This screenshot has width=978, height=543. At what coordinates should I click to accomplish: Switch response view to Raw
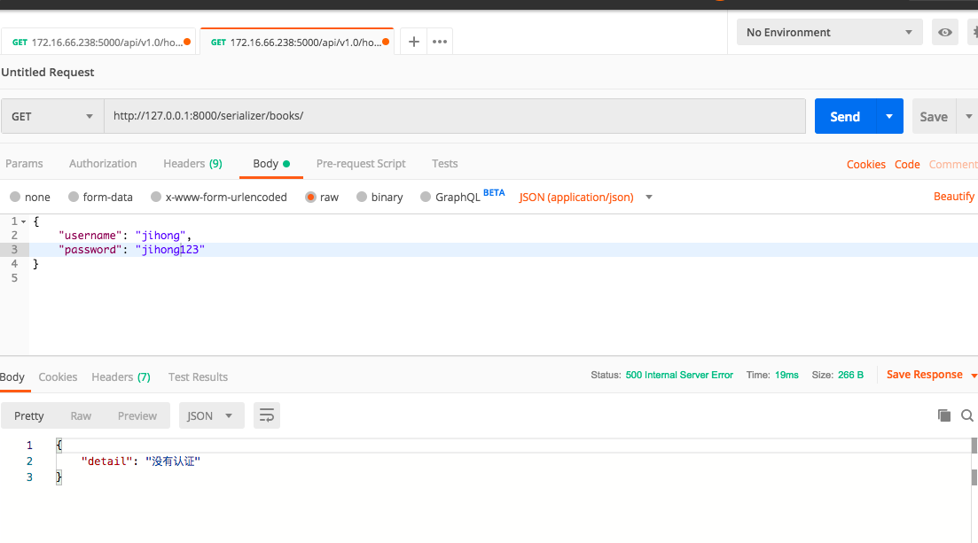(81, 415)
